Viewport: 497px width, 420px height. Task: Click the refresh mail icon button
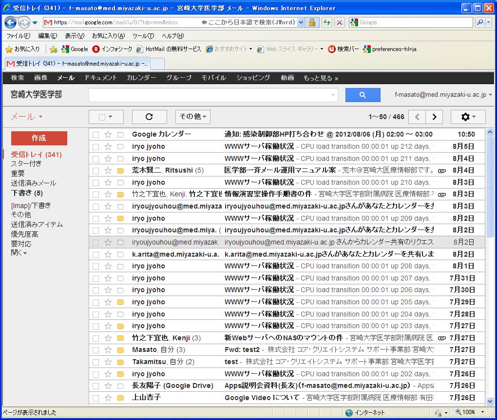pos(149,117)
